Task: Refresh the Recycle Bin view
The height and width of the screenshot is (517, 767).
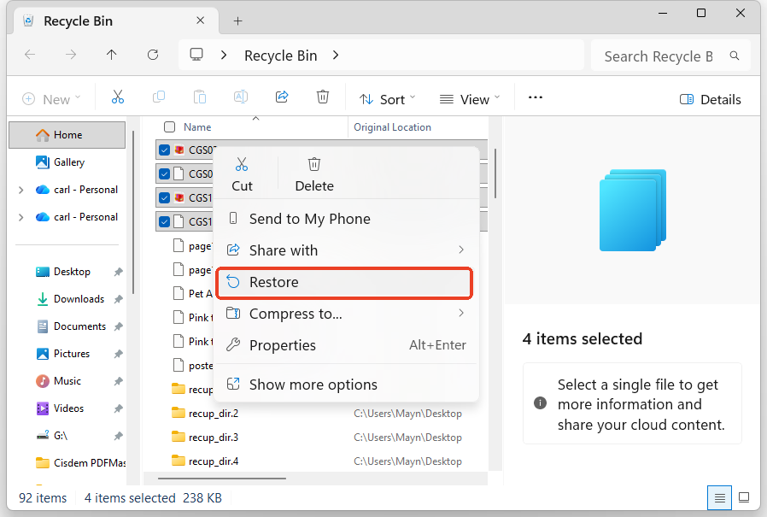Action: point(153,55)
